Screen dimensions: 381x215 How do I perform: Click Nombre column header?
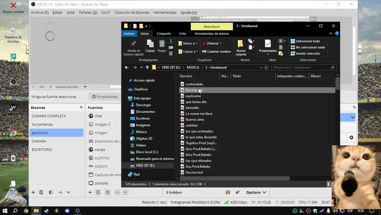[186, 76]
